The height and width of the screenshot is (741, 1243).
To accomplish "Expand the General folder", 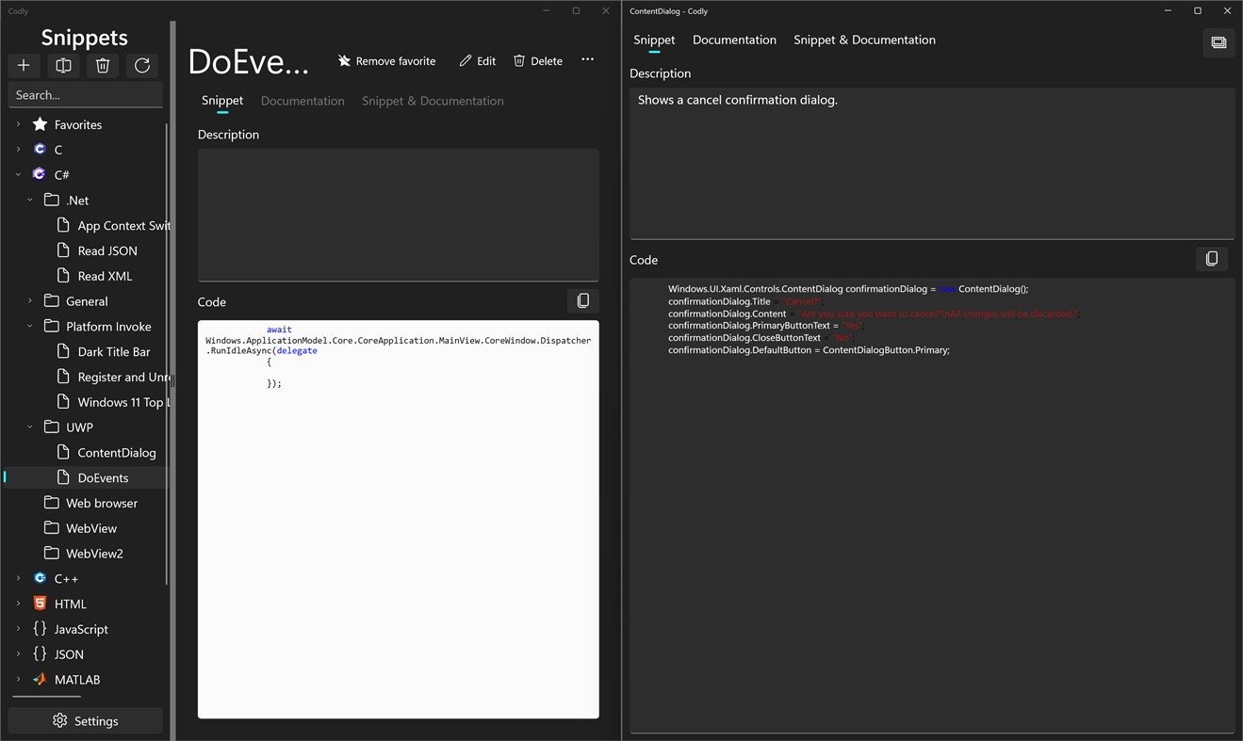I will click(x=30, y=300).
